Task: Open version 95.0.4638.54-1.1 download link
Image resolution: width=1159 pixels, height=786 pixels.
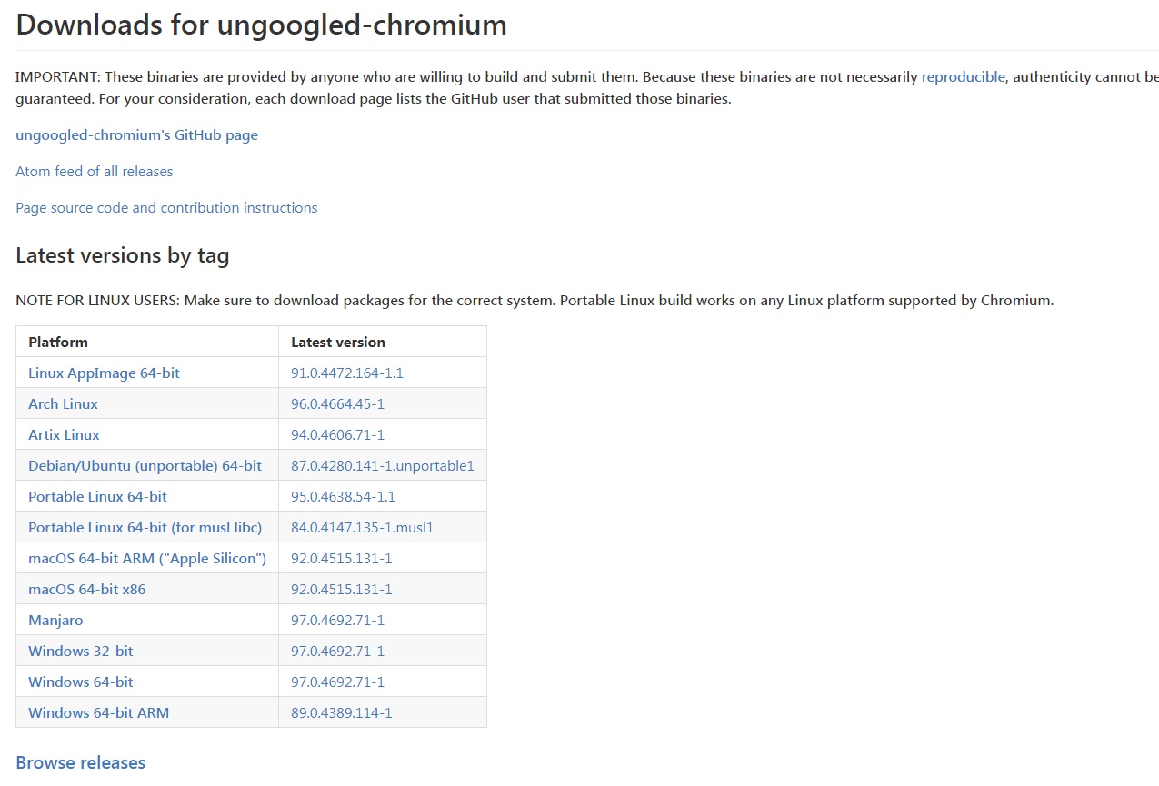Action: click(x=343, y=497)
